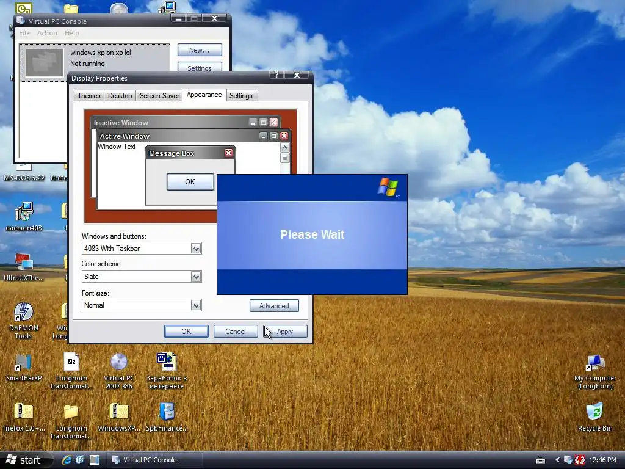
Task: Click the Display Properties help question mark
Action: tap(276, 75)
